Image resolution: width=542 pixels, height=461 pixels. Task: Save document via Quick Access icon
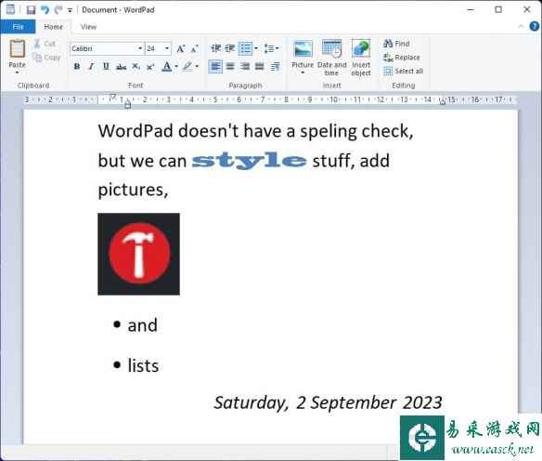click(x=31, y=9)
